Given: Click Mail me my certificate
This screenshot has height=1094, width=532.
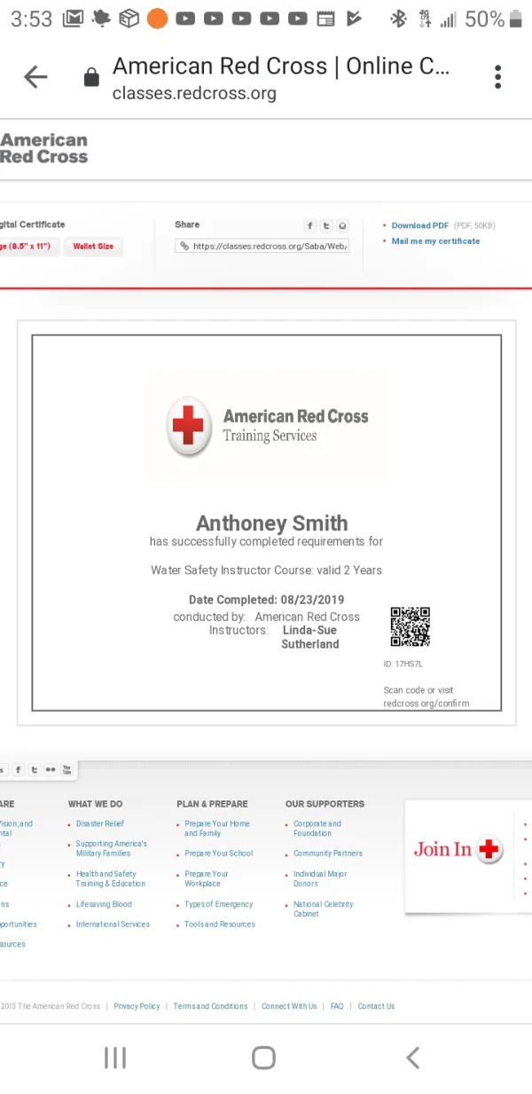Looking at the screenshot, I should (435, 241).
